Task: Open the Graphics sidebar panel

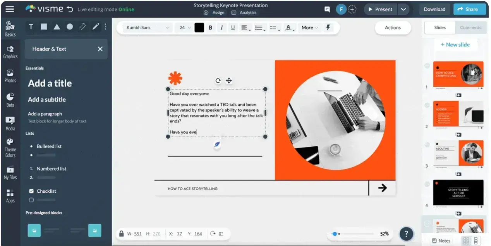Action: pos(10,52)
